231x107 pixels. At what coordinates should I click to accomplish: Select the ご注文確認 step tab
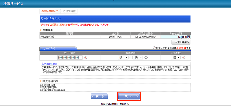(69, 11)
